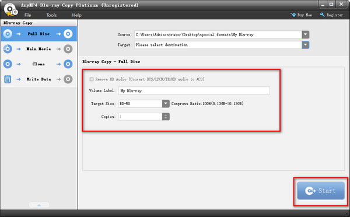Screen dimensions: 350x217
Task: Click the Write Data file source icon
Action: [8, 79]
